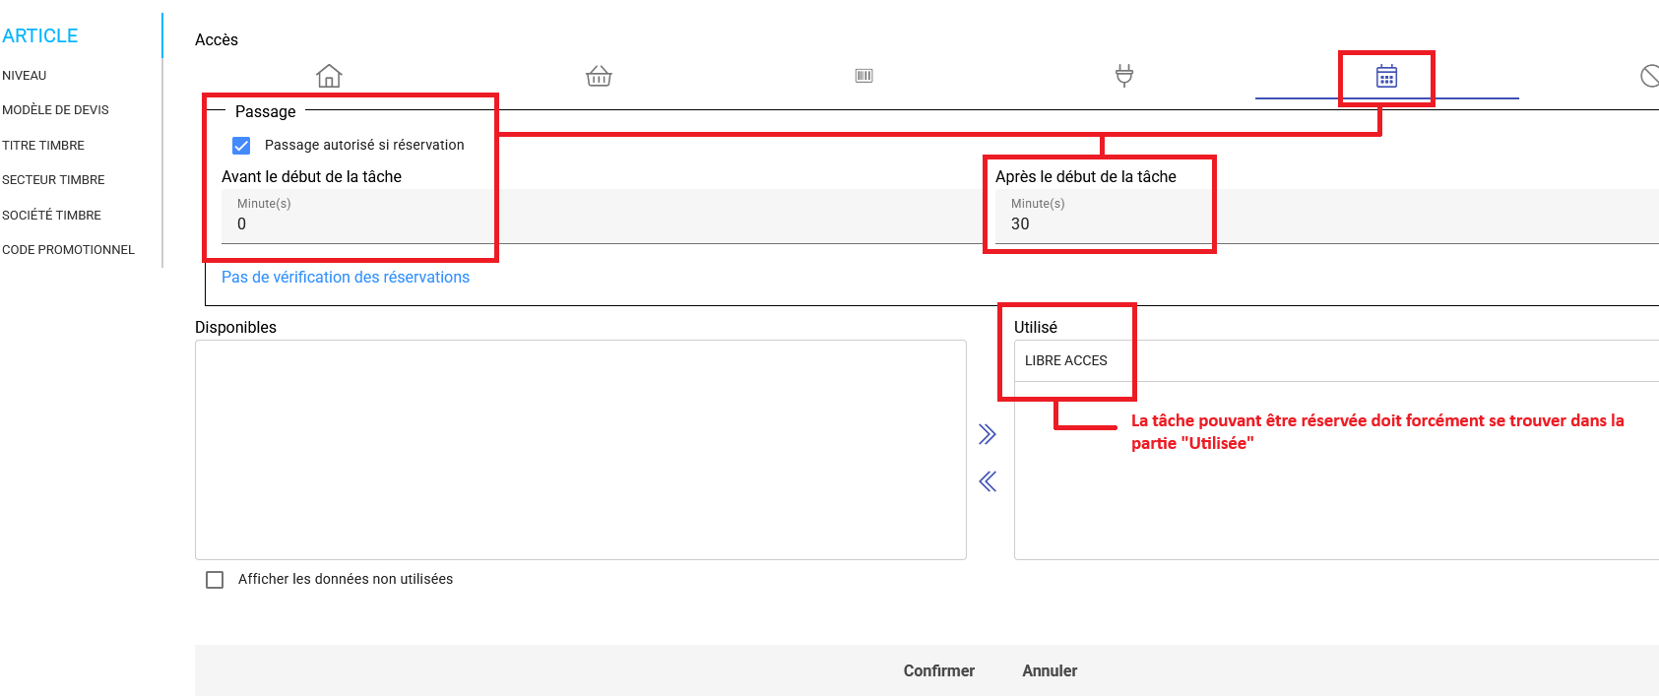The image size is (1659, 698).
Task: Open the prohibited circle tab icon
Action: coord(1648,76)
